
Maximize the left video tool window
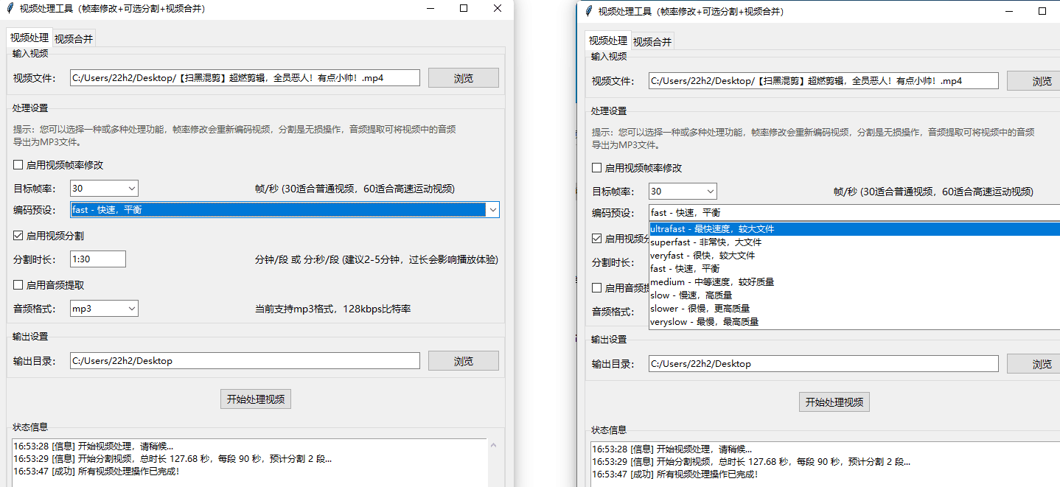[464, 9]
